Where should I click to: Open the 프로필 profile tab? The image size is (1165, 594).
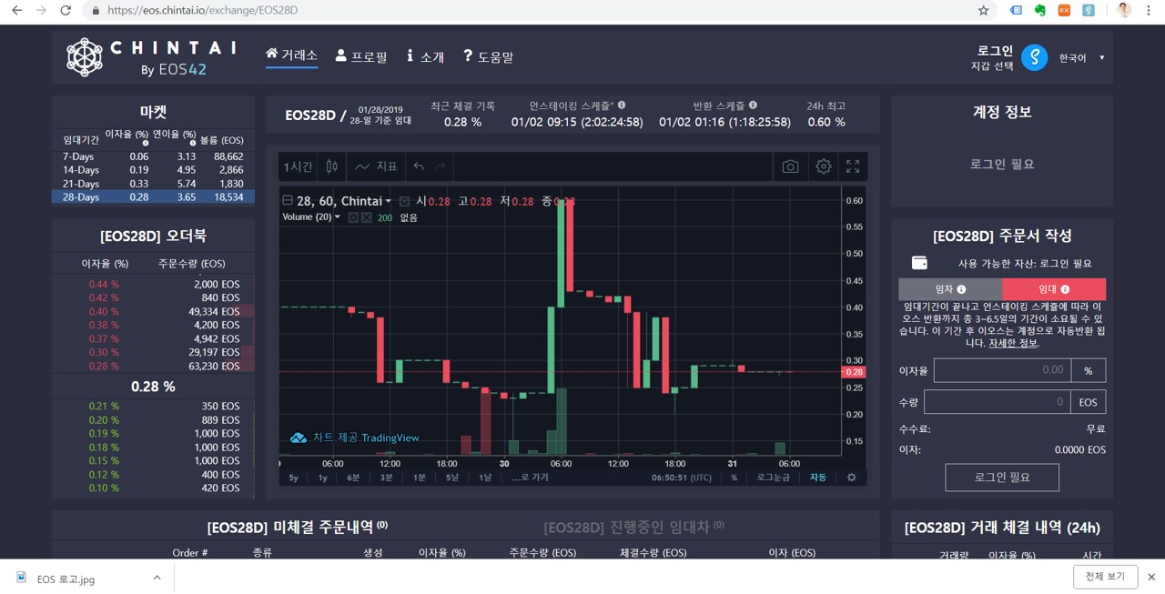(x=361, y=56)
